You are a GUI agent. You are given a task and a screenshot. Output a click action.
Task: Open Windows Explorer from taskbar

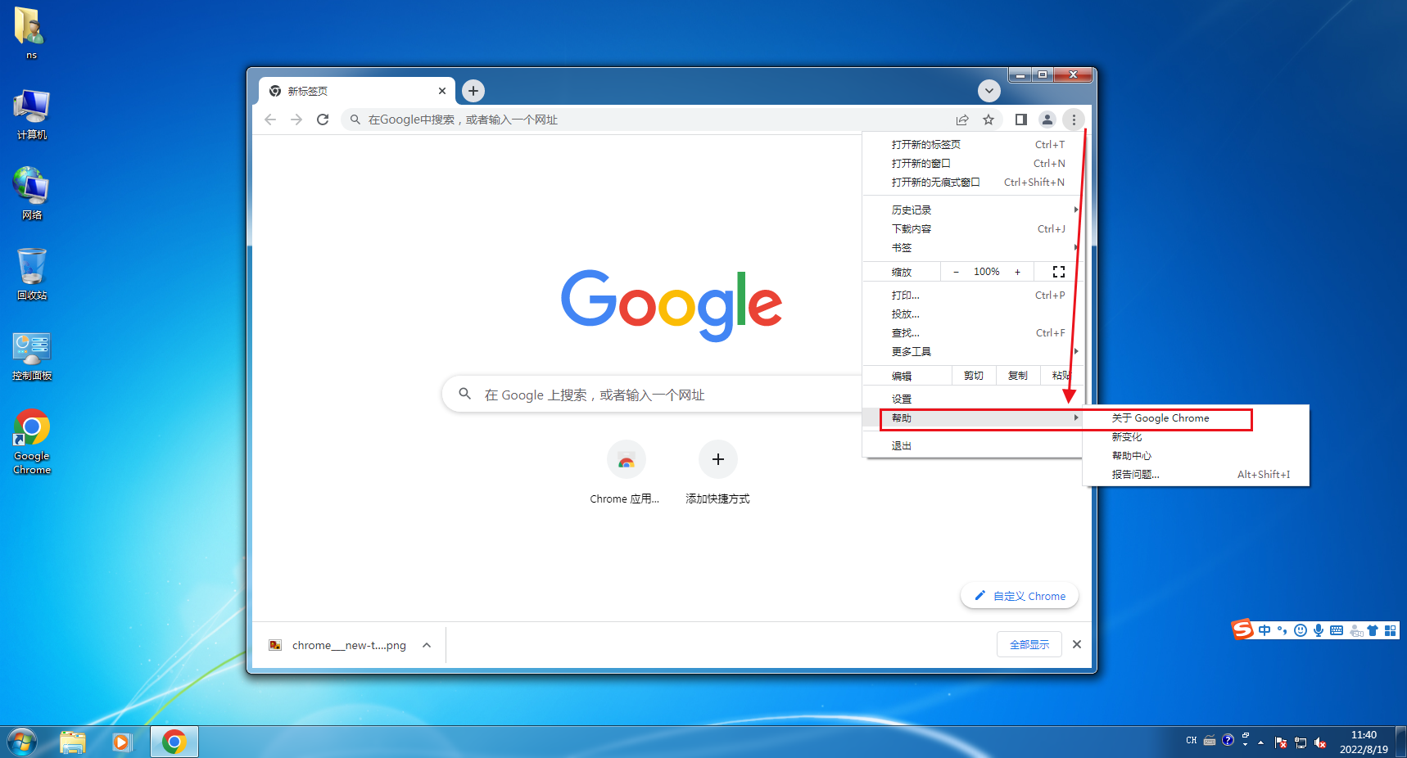73,742
